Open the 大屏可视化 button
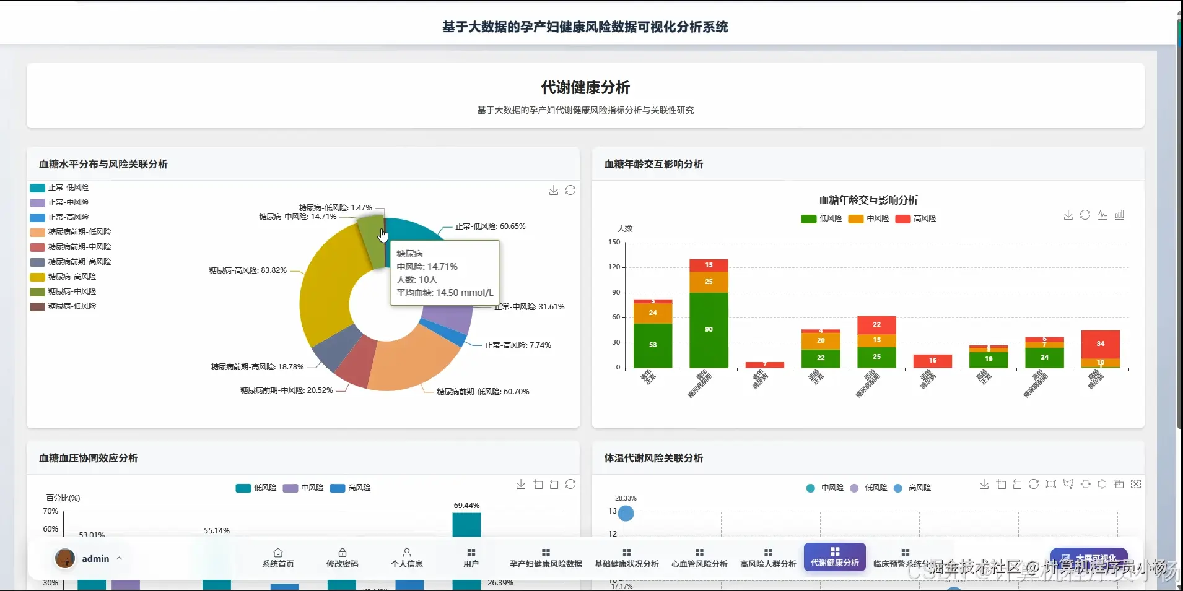This screenshot has width=1183, height=591. [x=1089, y=558]
